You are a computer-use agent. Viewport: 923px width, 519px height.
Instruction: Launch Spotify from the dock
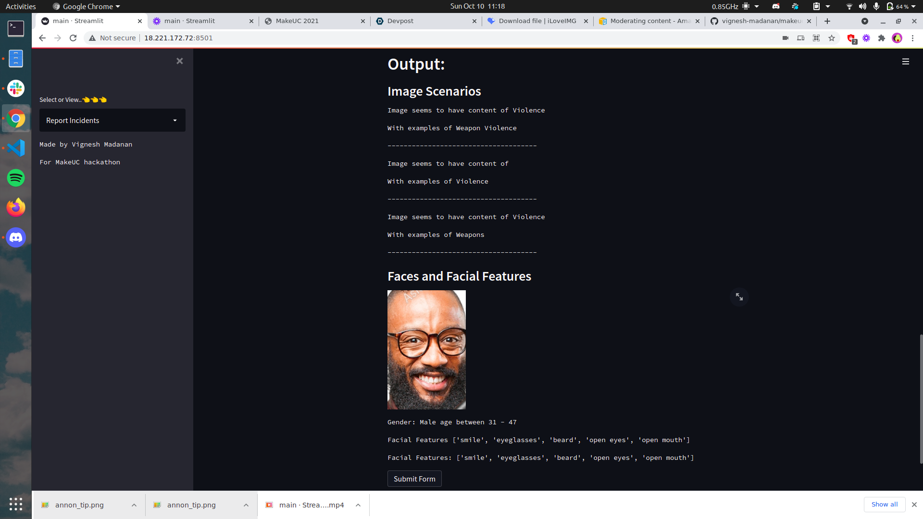tap(16, 178)
